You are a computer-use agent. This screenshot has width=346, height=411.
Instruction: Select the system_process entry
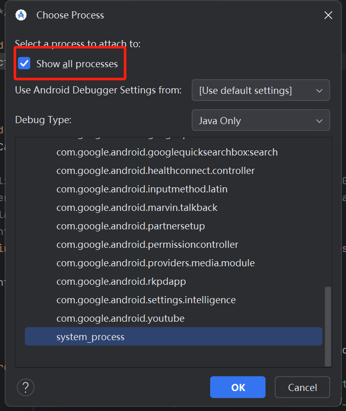point(173,337)
